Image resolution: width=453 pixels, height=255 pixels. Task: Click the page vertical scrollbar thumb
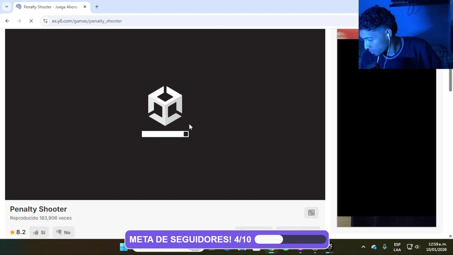(451, 80)
